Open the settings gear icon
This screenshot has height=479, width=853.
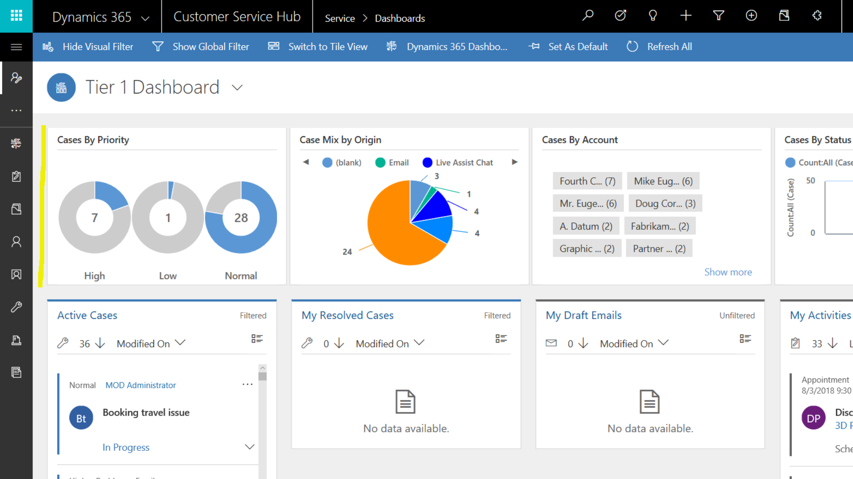[817, 16]
